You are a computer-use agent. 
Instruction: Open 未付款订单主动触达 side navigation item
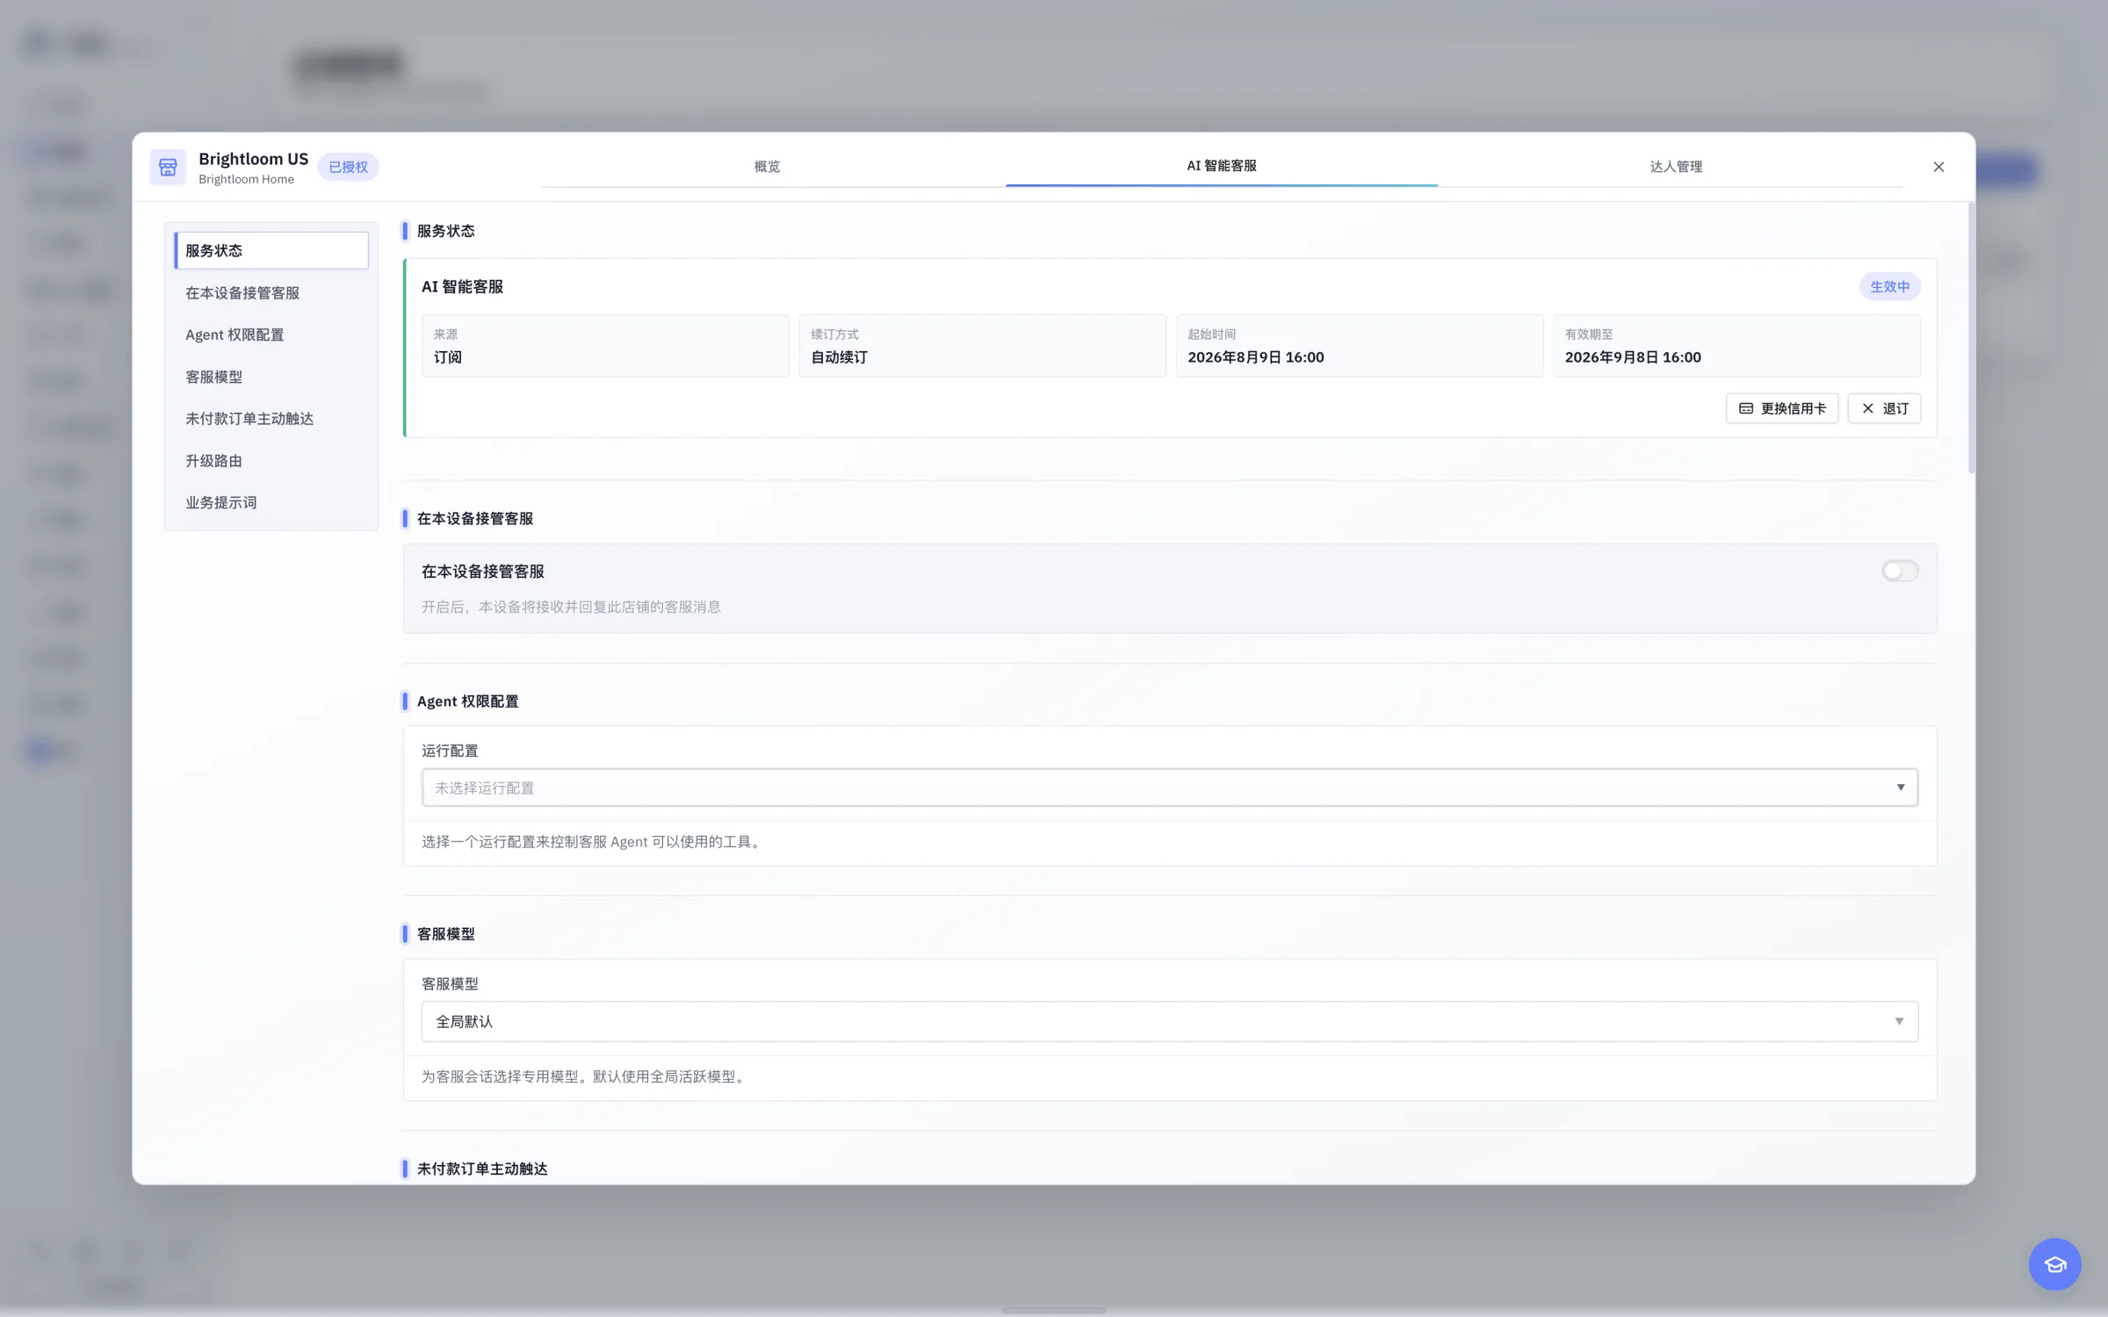click(x=271, y=419)
